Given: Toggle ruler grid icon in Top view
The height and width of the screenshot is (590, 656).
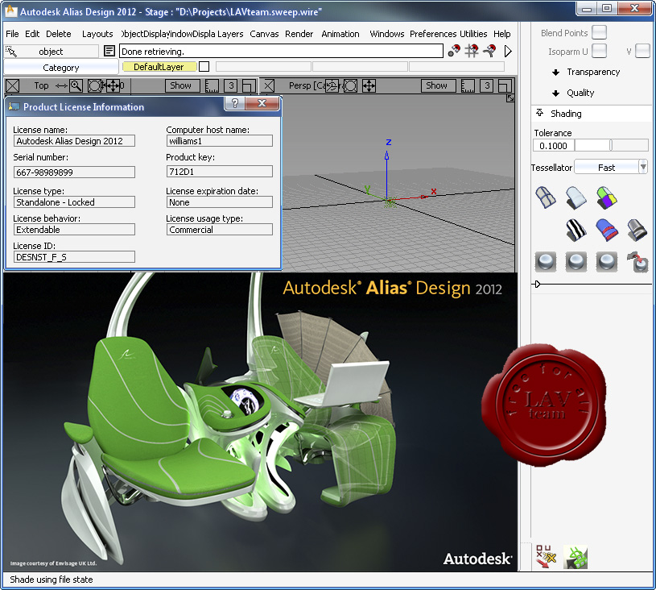Looking at the screenshot, I should 212,86.
